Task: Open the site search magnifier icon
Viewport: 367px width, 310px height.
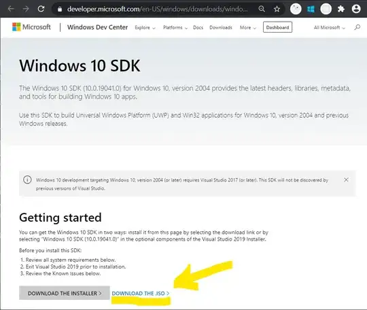Action: pos(357,27)
